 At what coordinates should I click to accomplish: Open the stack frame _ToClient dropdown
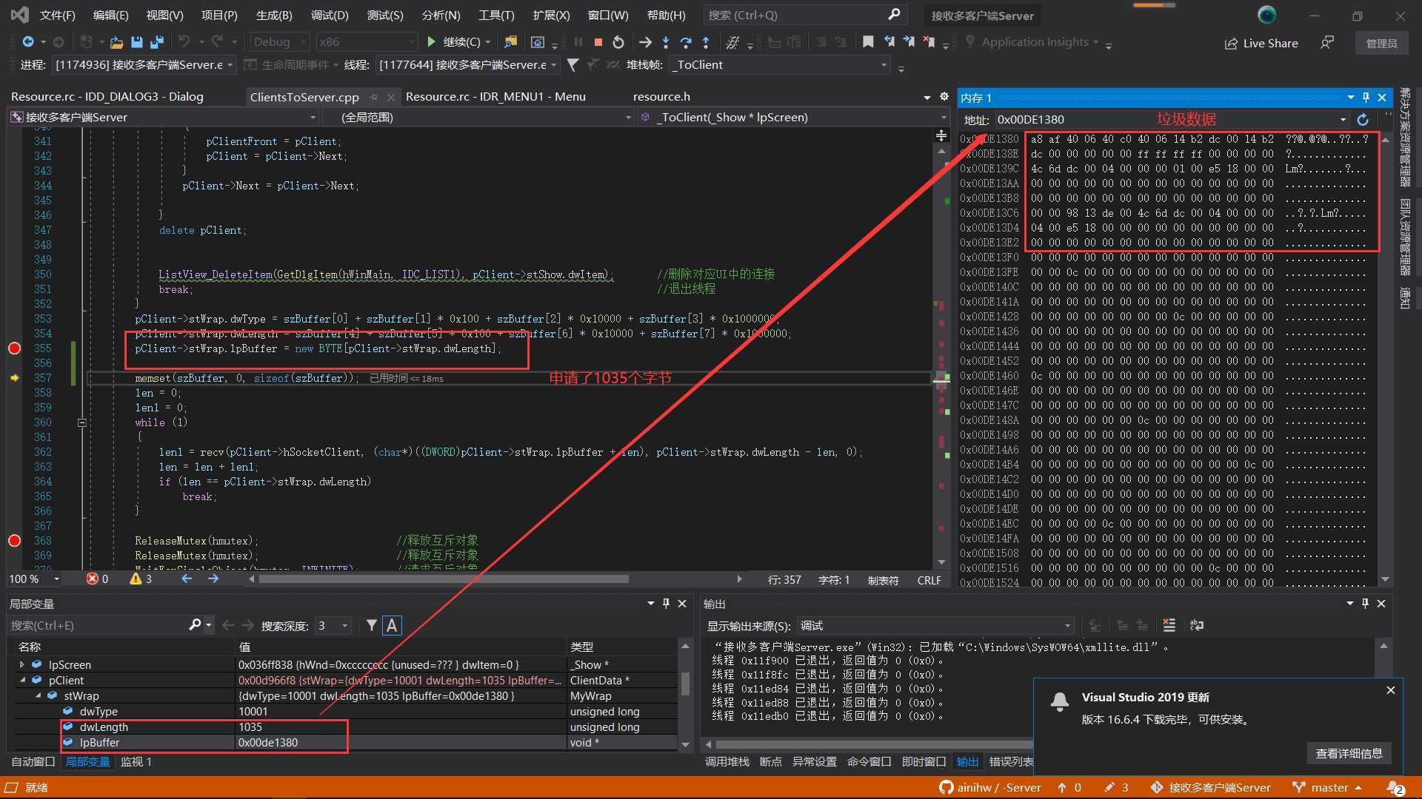(780, 65)
